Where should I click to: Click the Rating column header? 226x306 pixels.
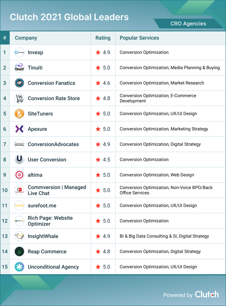pos(103,38)
